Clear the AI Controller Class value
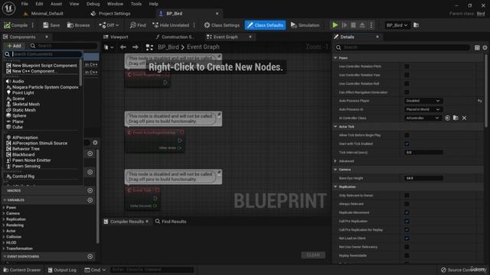The height and width of the screenshot is (275, 490). click(464, 118)
